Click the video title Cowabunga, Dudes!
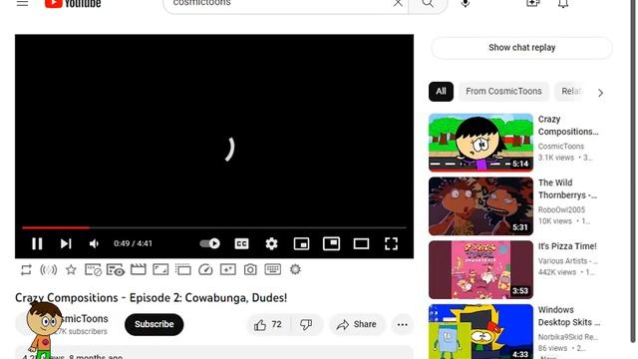 pos(151,297)
